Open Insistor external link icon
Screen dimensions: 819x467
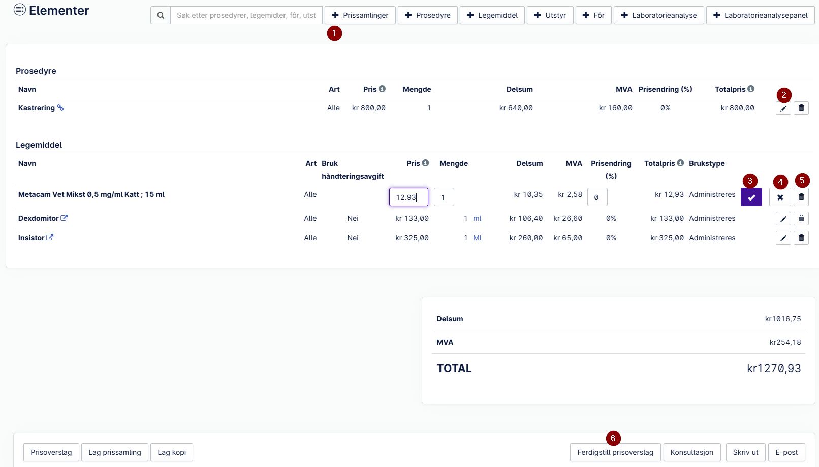click(x=50, y=237)
